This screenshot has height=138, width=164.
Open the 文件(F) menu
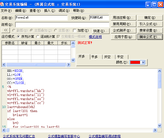pyautogui.click(x=6, y=11)
